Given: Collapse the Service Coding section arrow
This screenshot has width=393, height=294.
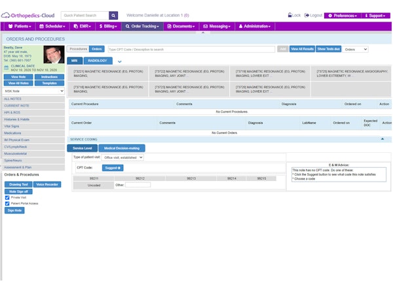Looking at the screenshot, I should pyautogui.click(x=383, y=139).
